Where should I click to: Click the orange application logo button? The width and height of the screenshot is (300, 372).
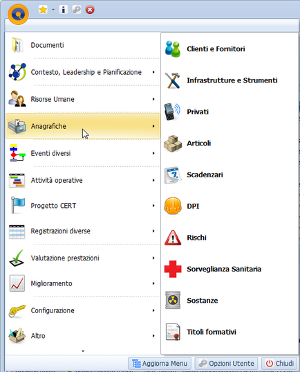pyautogui.click(x=18, y=15)
